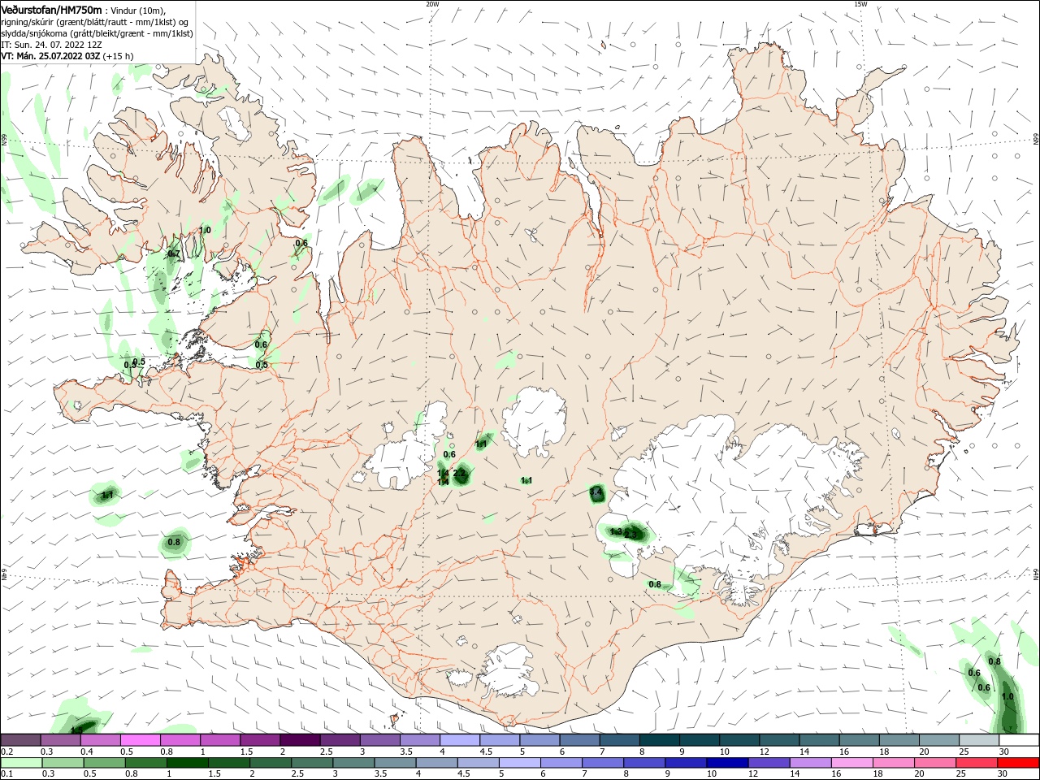
Task: Click the 1.0 value in the southeast offshore cell
Action: 1008,697
